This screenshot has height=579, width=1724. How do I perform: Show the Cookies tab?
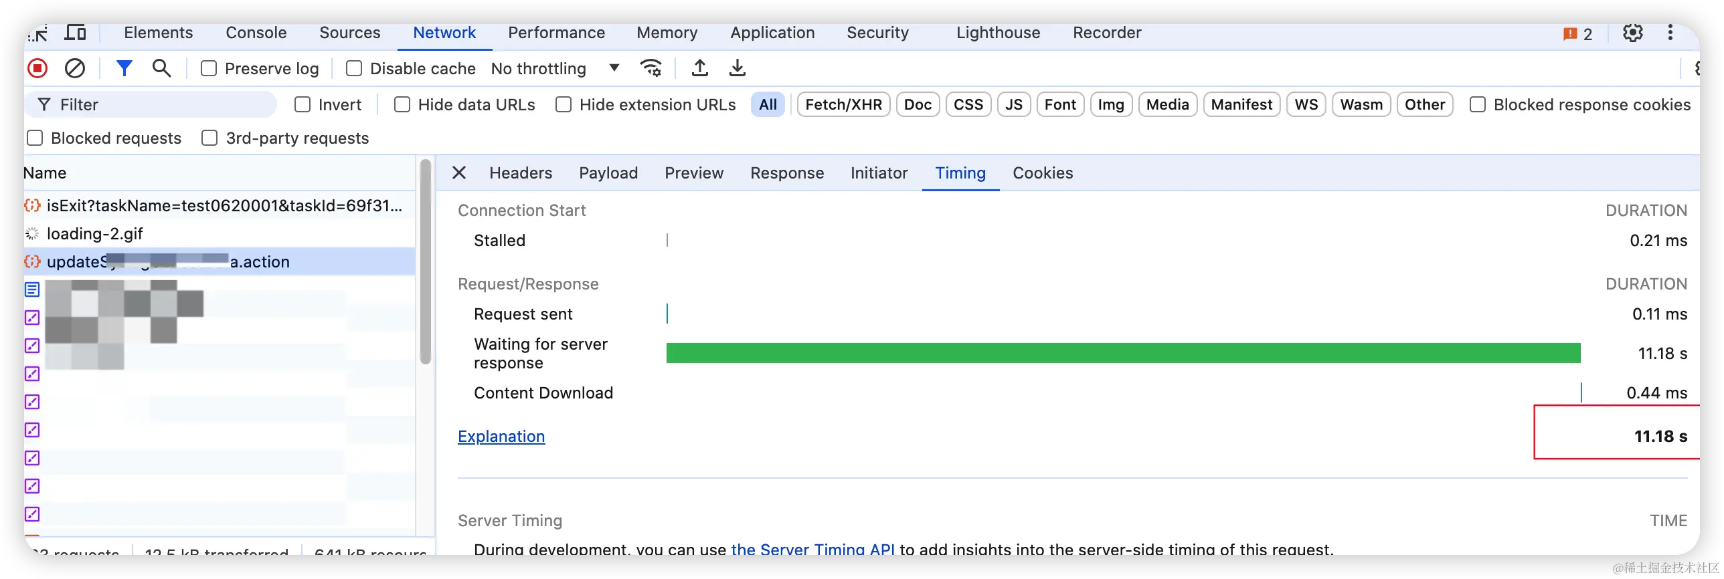(1043, 173)
